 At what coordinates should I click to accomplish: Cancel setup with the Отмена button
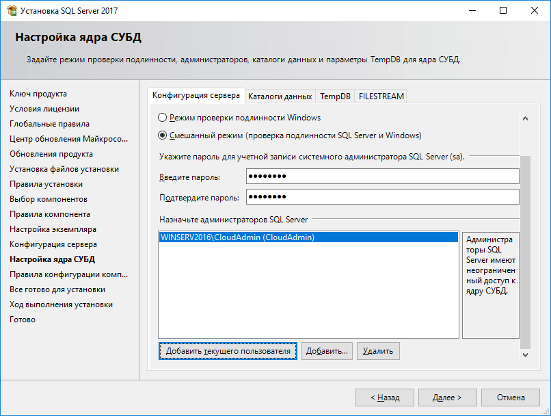click(x=511, y=398)
